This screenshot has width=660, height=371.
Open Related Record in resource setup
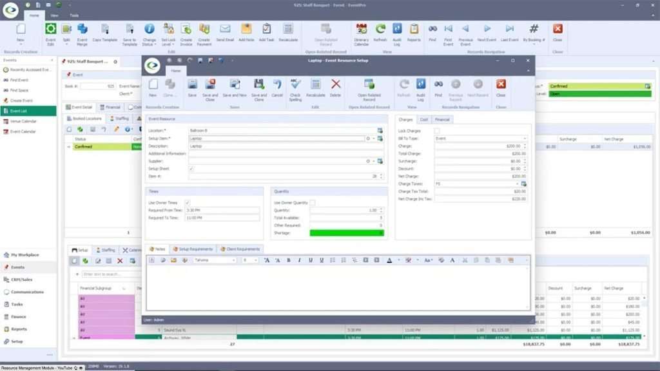coord(369,90)
